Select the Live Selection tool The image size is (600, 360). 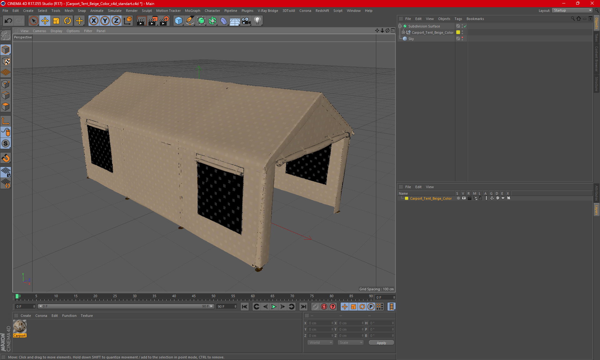click(33, 21)
